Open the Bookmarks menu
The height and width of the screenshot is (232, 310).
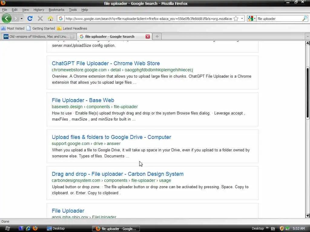click(56, 10)
